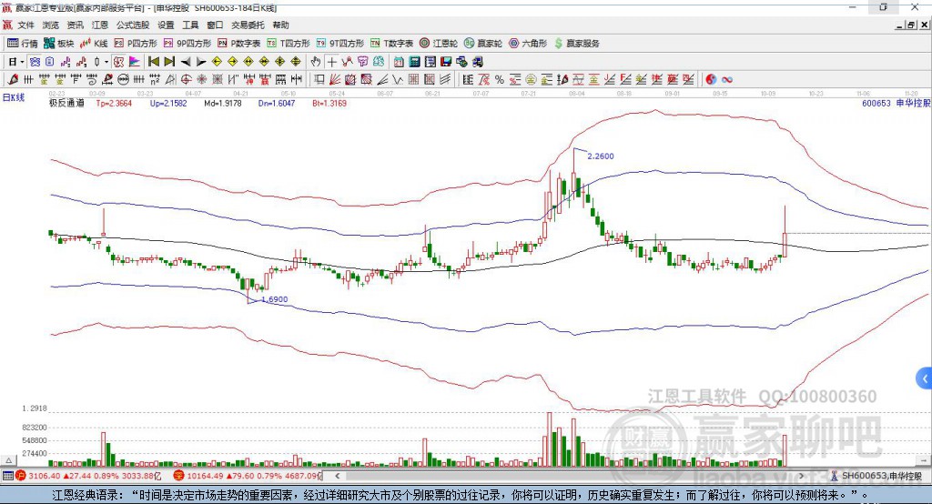The image size is (932, 504).
Task: Click the 极反通道 indicator label
Action: (66, 103)
